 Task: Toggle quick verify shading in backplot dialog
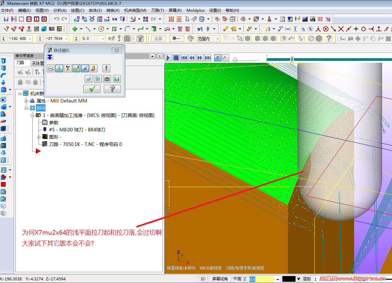(93, 68)
